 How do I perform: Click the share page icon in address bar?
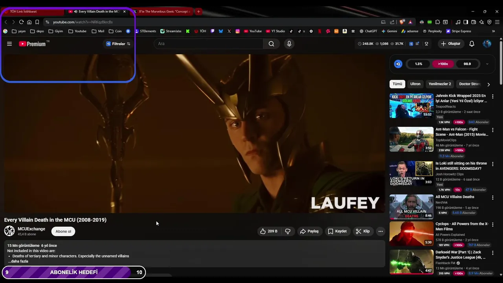[392, 22]
